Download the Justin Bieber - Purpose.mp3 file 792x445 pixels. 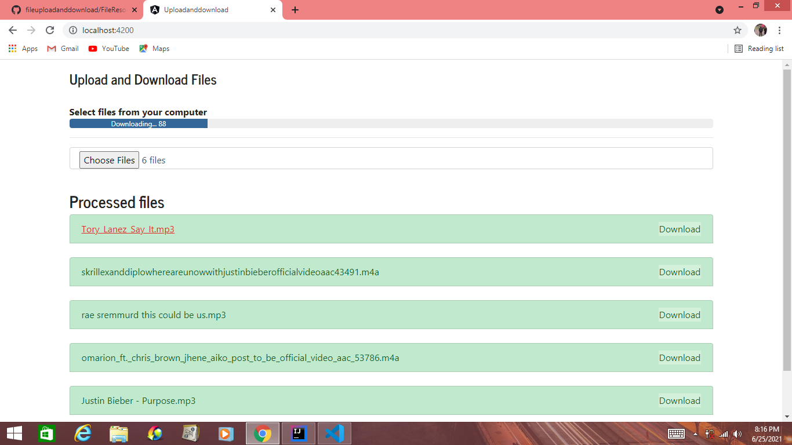coord(679,400)
